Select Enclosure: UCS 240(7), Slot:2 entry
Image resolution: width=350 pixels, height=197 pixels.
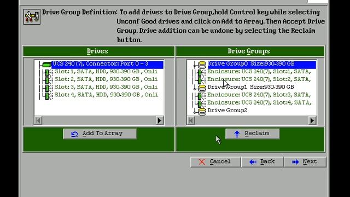[x=259, y=79]
